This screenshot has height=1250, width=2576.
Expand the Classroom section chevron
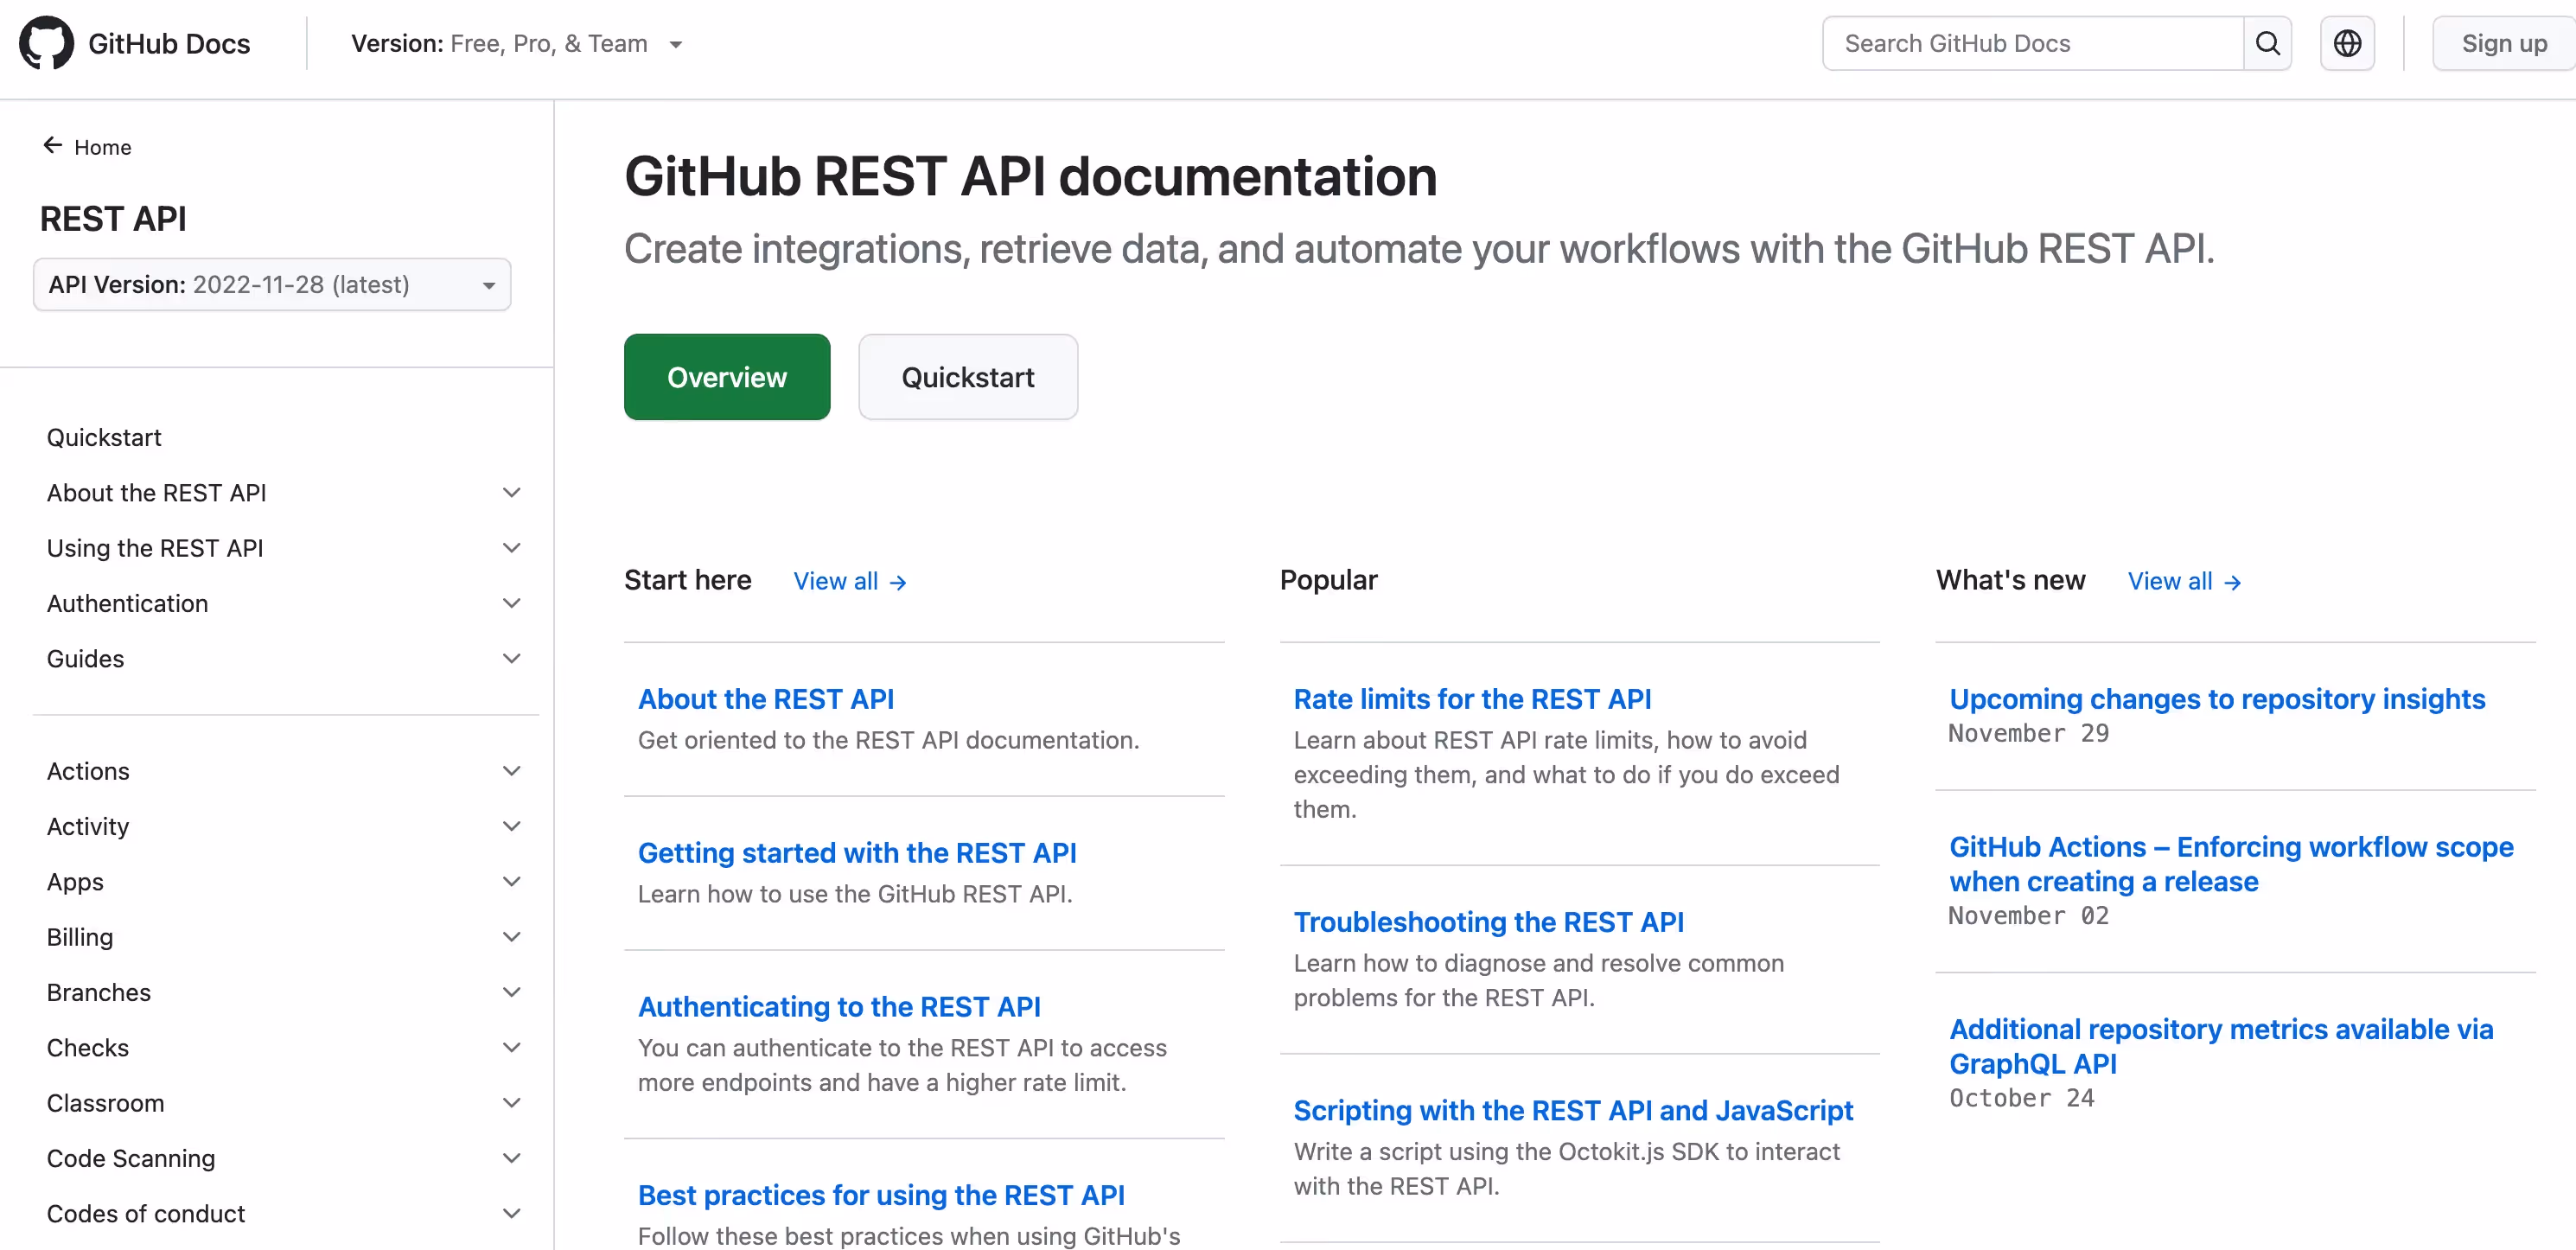click(x=511, y=1103)
